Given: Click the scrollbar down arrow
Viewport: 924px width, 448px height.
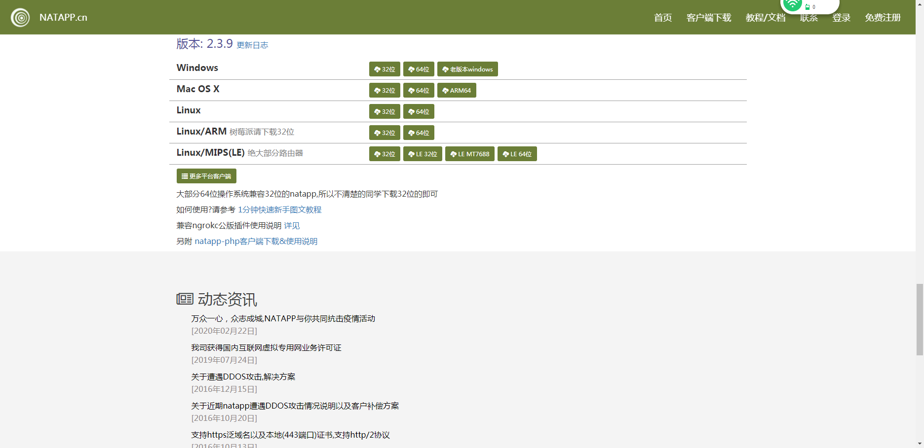Looking at the screenshot, I should click(920, 444).
